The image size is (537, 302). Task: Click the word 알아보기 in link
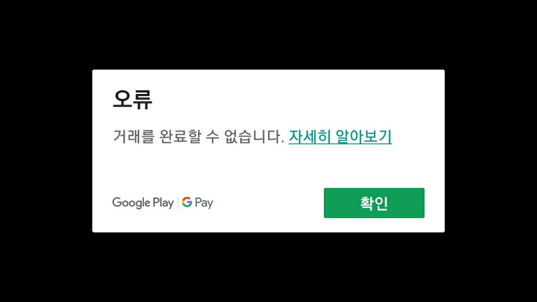click(364, 136)
